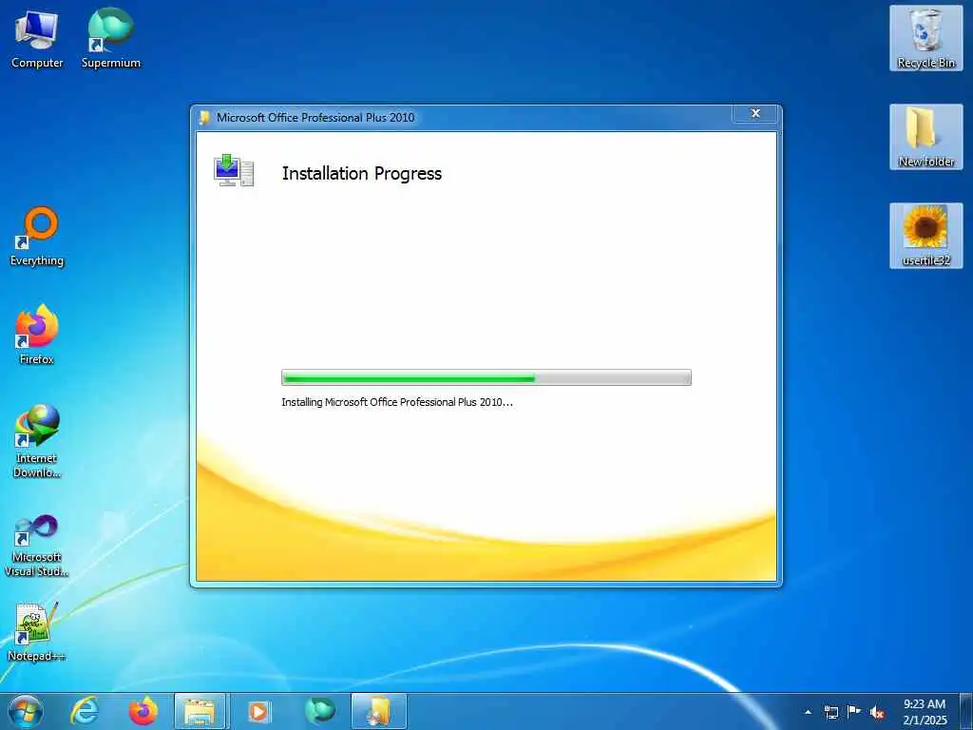Close the Office Professional Plus 2010 installer

coord(755,113)
